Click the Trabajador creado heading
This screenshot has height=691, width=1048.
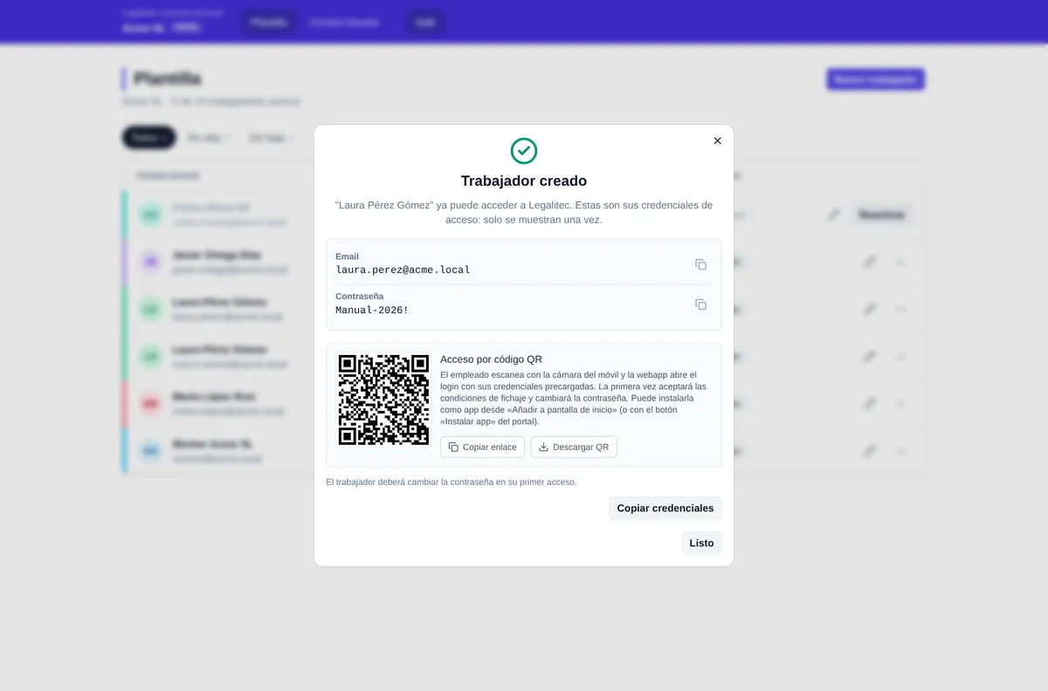pyautogui.click(x=524, y=181)
